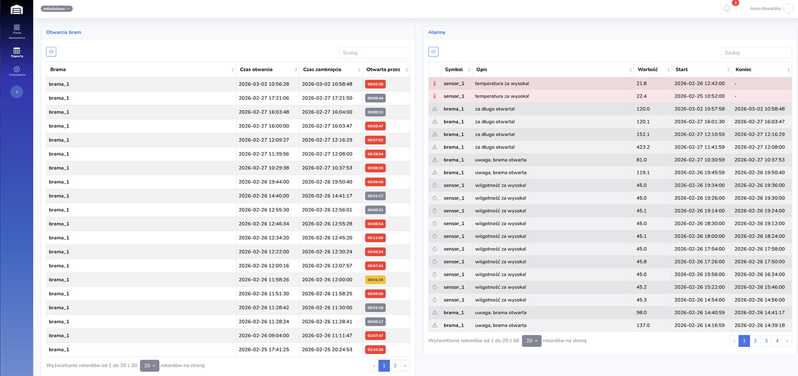Viewport: 798px width, 376px height.
Task: Click the Szukaj field in Alarmy panel
Action: click(x=756, y=52)
